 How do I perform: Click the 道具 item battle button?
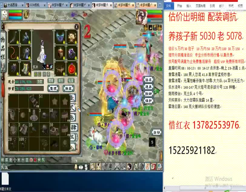[x=148, y=87]
